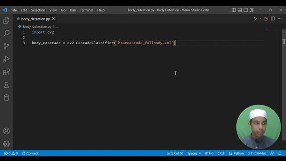Open the Terminal menu
This screenshot has width=286, height=161.
[x=86, y=10]
